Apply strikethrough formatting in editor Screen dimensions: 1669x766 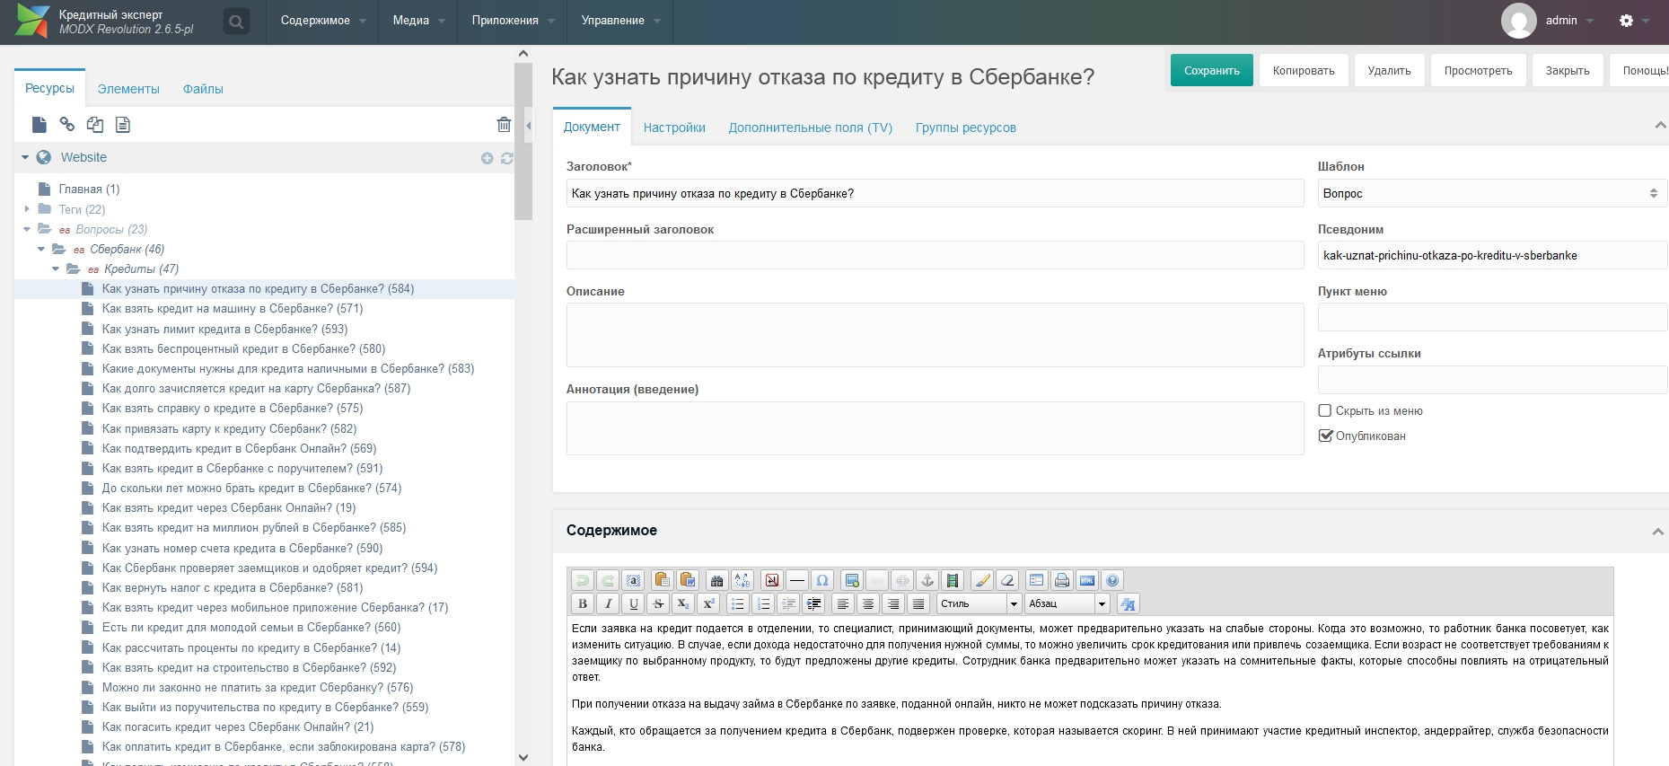[658, 603]
